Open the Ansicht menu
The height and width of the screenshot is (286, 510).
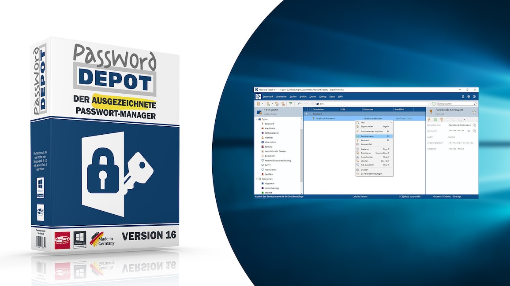[x=303, y=97]
